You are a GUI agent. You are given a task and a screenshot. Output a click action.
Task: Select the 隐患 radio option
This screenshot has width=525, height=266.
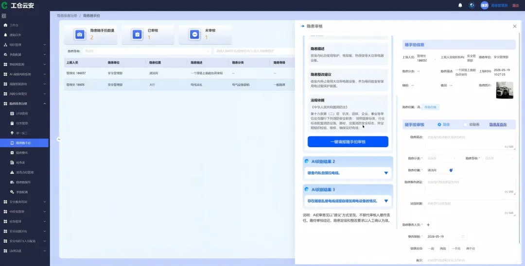coord(439,124)
